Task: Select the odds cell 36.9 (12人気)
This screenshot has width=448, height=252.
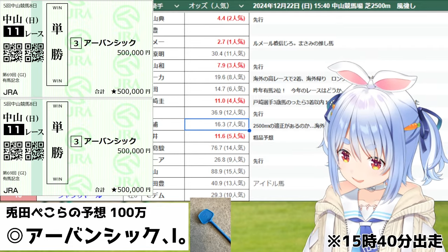Action: 217,113
